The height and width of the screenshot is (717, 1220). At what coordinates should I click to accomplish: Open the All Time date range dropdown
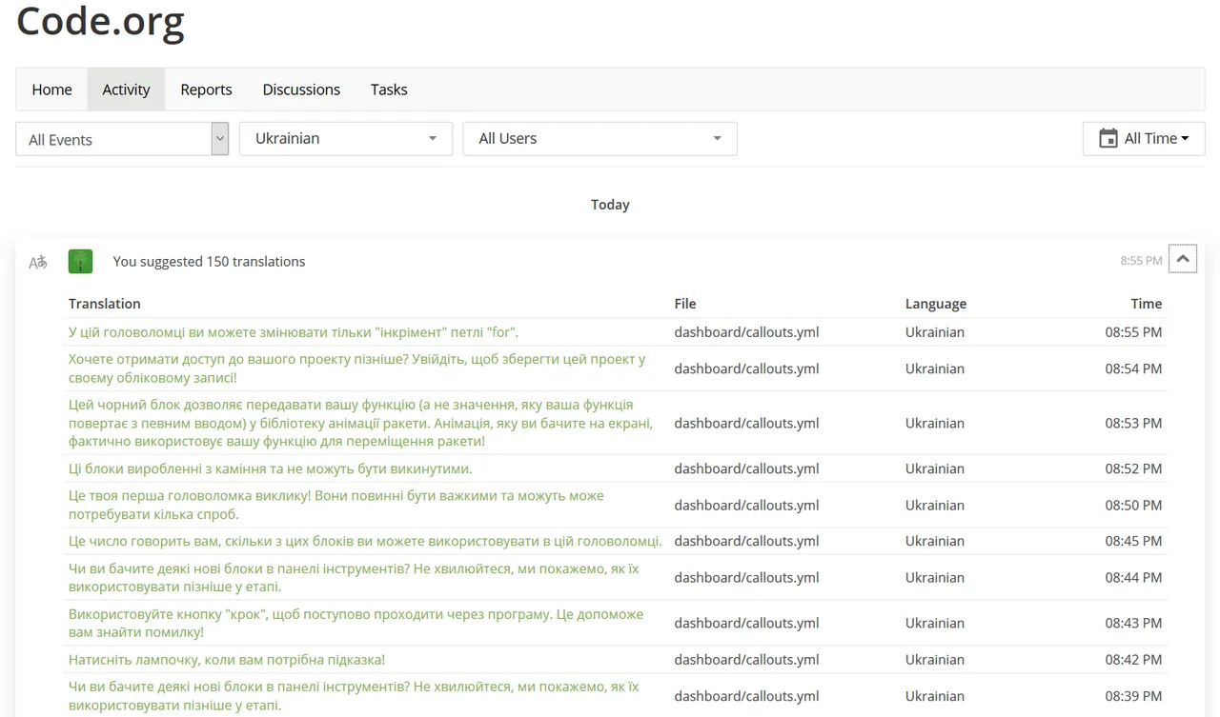pos(1144,138)
